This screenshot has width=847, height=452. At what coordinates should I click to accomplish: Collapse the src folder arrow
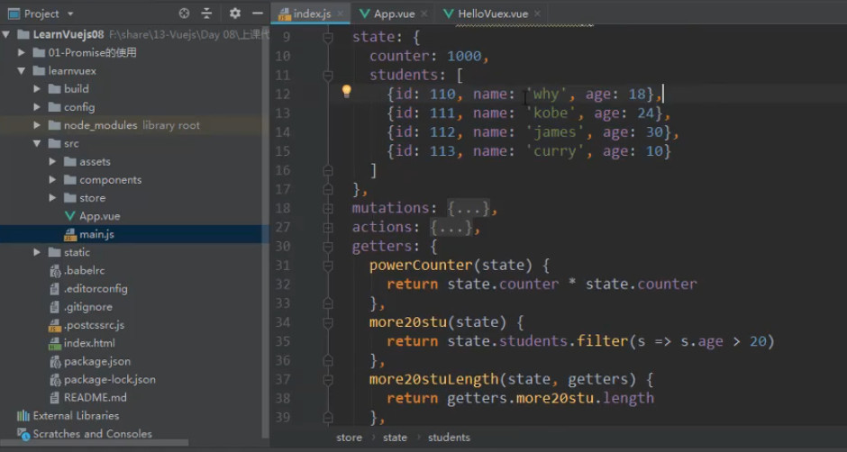(37, 144)
